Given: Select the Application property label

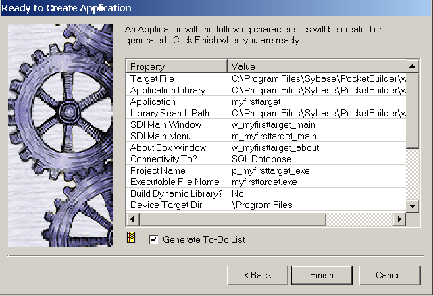Looking at the screenshot, I should point(153,101).
